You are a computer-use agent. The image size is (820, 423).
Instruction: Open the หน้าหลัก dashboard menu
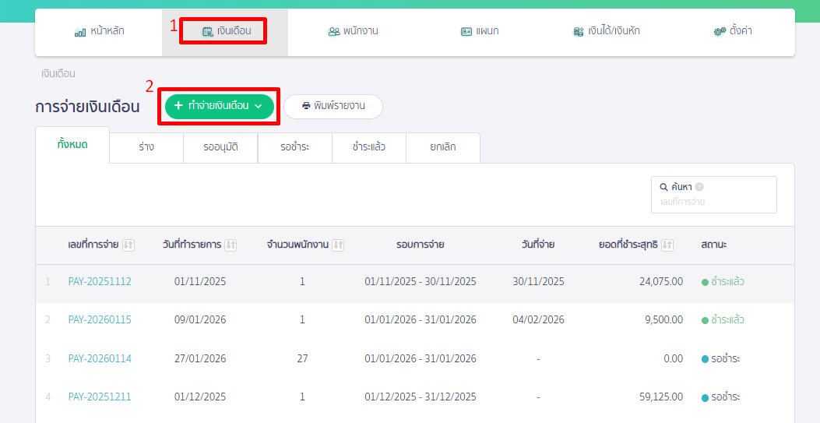pos(99,32)
